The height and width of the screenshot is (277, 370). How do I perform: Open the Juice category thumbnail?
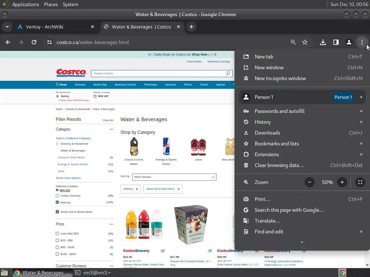pyautogui.click(x=198, y=147)
